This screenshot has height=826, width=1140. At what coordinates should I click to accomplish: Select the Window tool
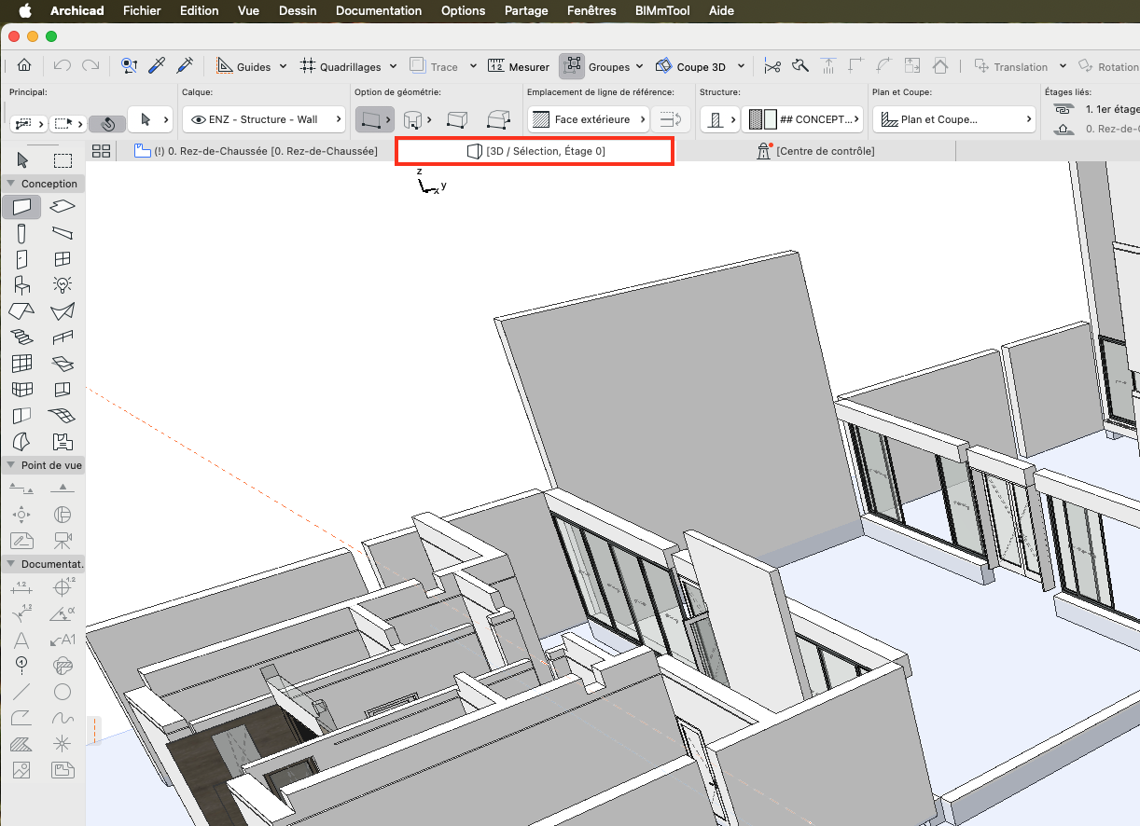(x=63, y=259)
